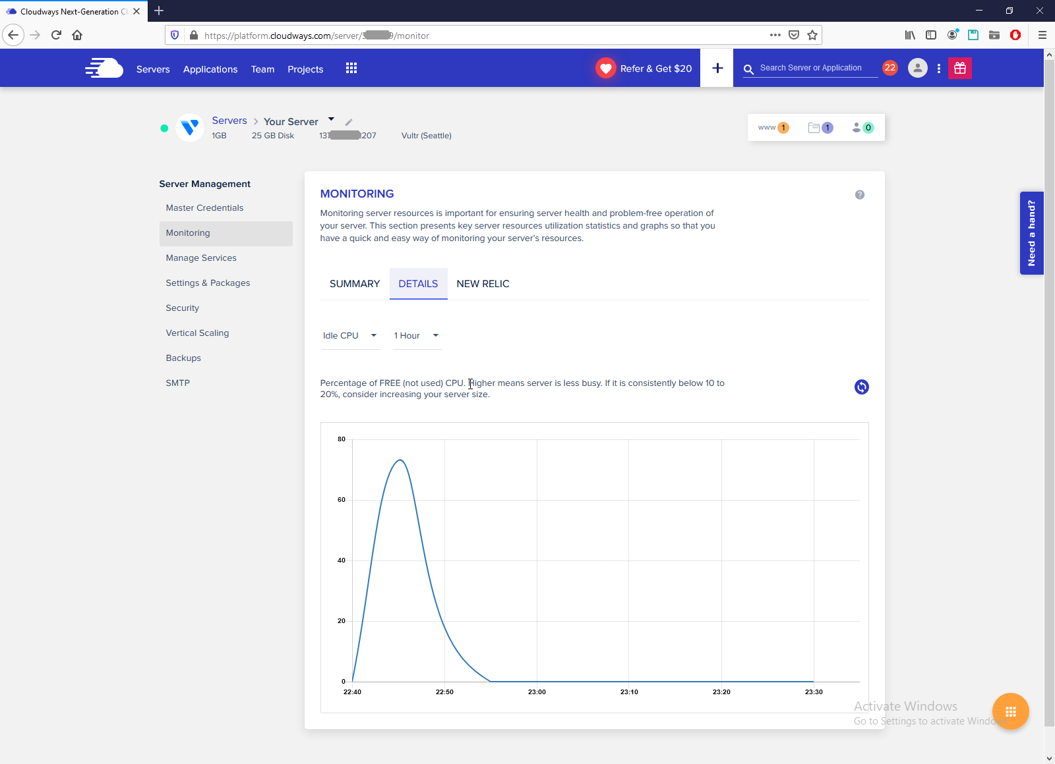Expand the Your Server switcher arrow

pos(332,119)
